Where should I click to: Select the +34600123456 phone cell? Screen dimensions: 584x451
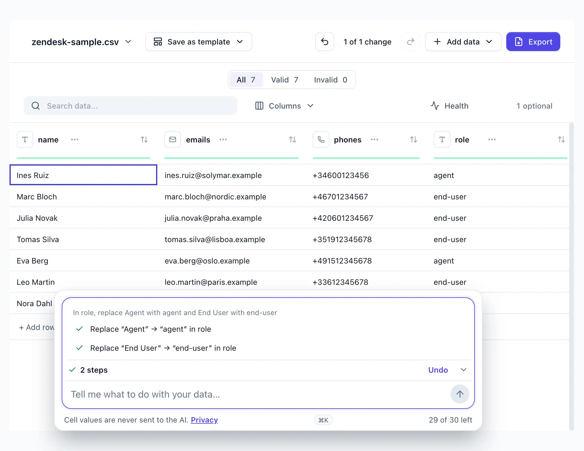coord(366,175)
